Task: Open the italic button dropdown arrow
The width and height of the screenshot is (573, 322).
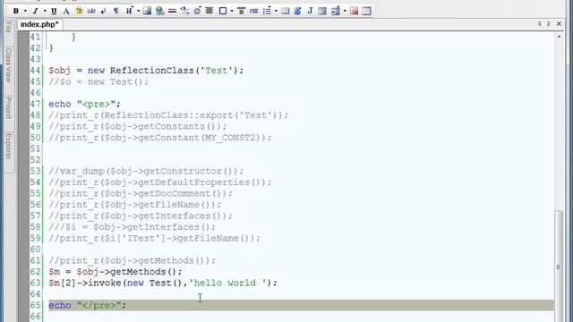Action: click(45, 11)
